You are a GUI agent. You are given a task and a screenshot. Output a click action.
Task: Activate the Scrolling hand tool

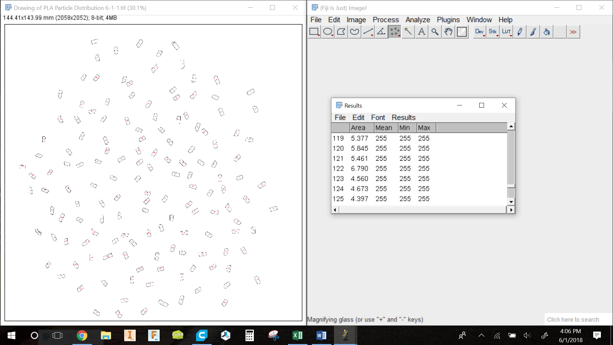point(448,32)
